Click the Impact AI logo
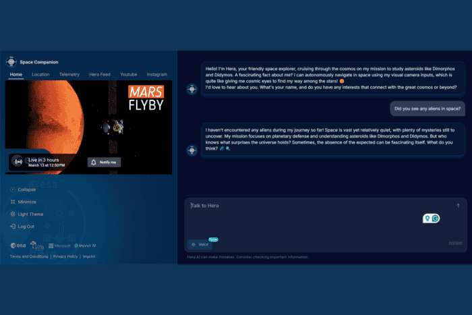The width and height of the screenshot is (472, 315). [x=85, y=246]
